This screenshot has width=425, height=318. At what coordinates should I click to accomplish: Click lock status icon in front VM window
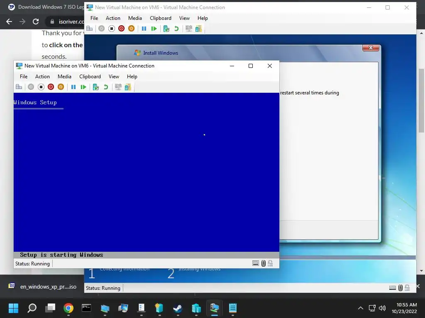[270, 263]
